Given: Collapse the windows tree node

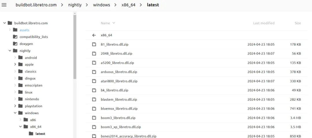Looking at the screenshot, I should (x=15, y=113).
